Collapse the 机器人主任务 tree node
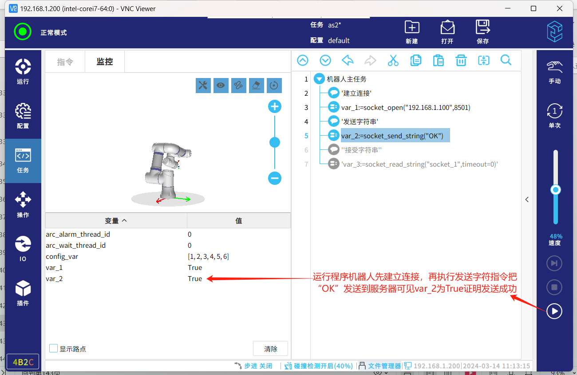This screenshot has height=375, width=577. pos(319,79)
